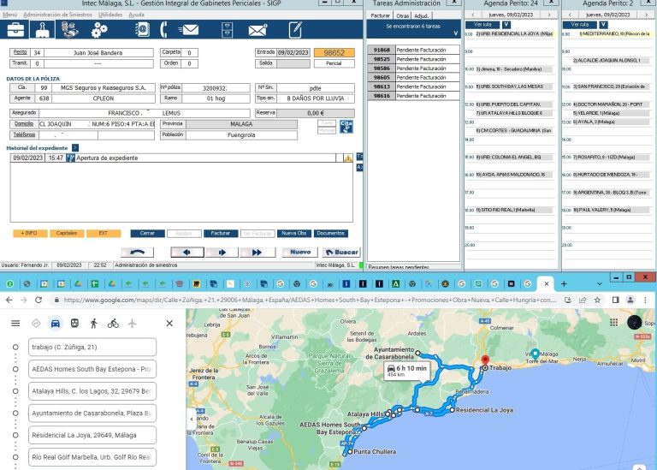The image size is (657, 470).
Task: Select best travel mode diamond icon
Action: pyautogui.click(x=36, y=324)
